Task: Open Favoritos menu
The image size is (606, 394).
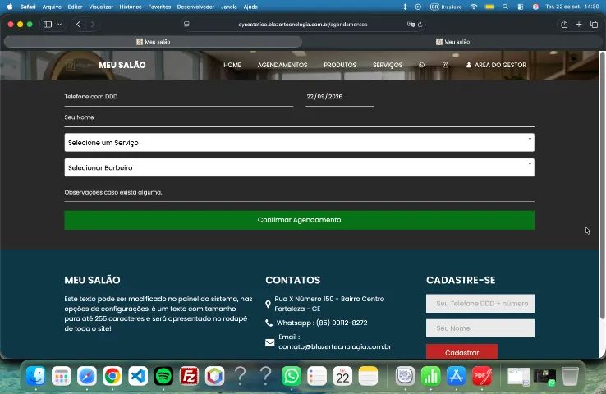Action: (159, 7)
